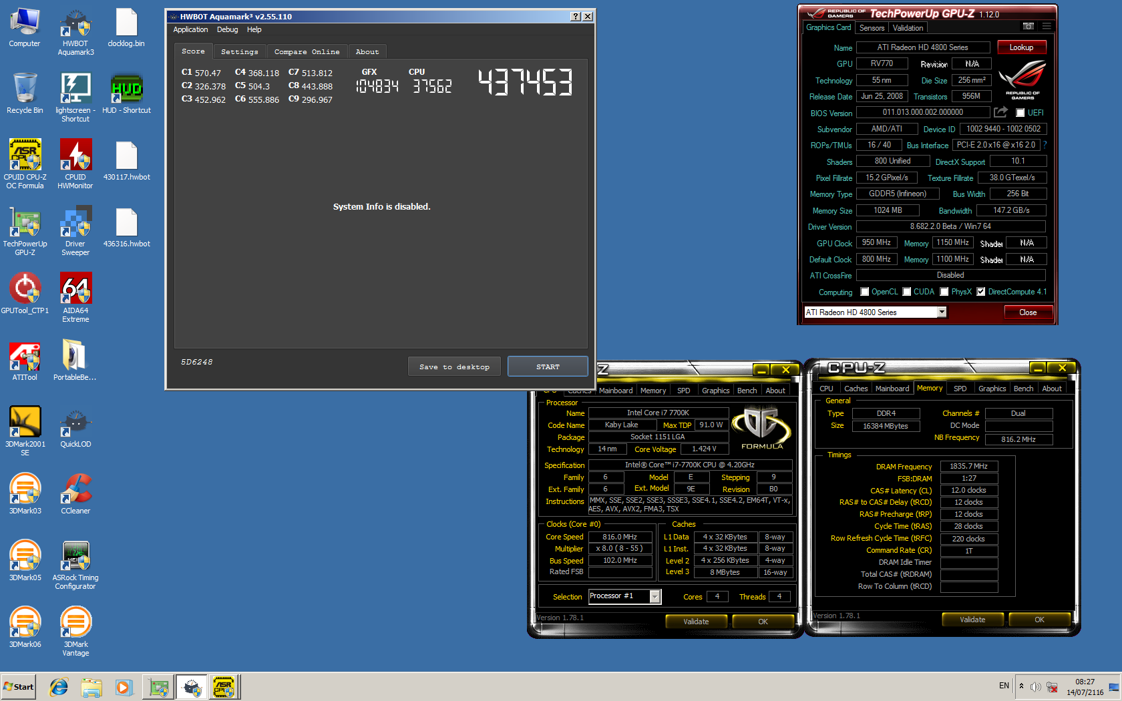1122x701 pixels.
Task: Open the Driver Sweeper desktop icon
Action: click(75, 231)
